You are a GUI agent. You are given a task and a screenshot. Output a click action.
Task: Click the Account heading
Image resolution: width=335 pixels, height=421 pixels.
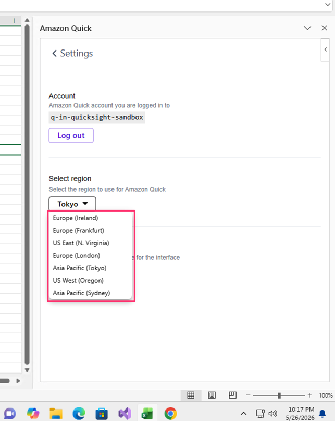click(62, 96)
